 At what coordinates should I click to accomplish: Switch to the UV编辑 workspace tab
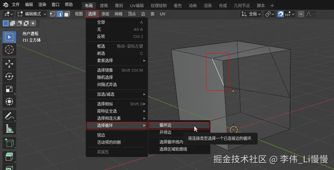(137, 5)
